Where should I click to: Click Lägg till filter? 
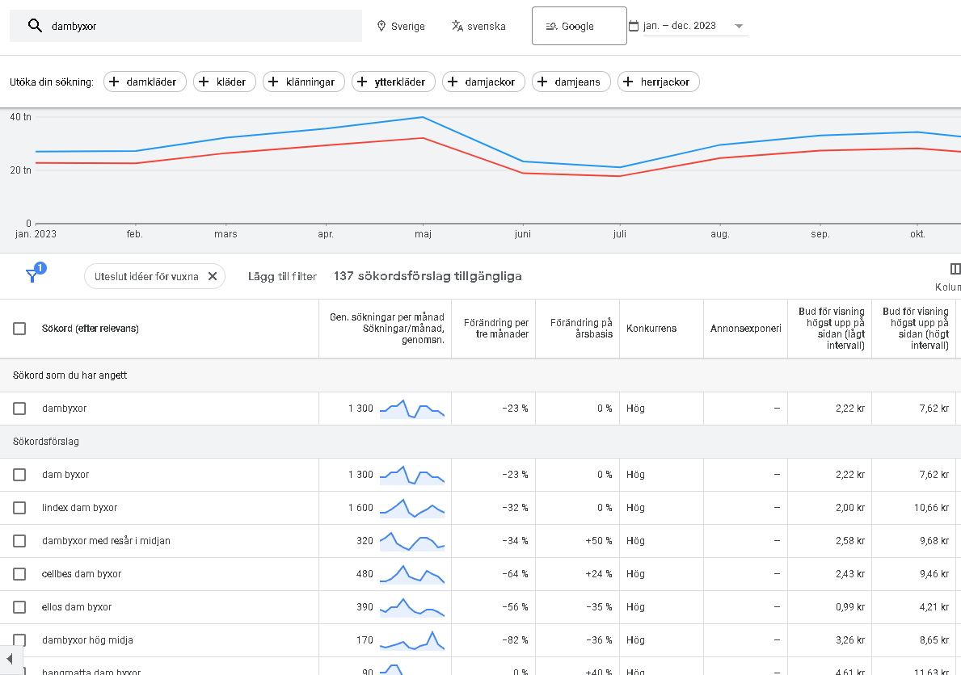click(282, 276)
